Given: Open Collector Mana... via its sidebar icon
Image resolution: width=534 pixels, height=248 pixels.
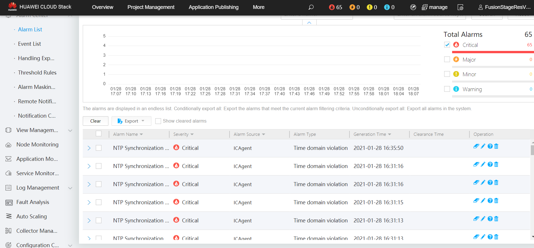Looking at the screenshot, I should tap(8, 231).
